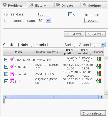
Task: Open the Items count on page dropdown
Action: coord(44,21)
